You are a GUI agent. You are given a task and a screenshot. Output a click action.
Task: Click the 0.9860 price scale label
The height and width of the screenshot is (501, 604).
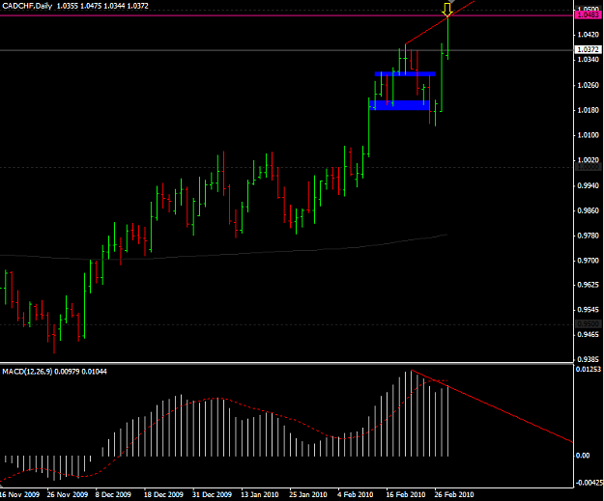[x=588, y=210]
